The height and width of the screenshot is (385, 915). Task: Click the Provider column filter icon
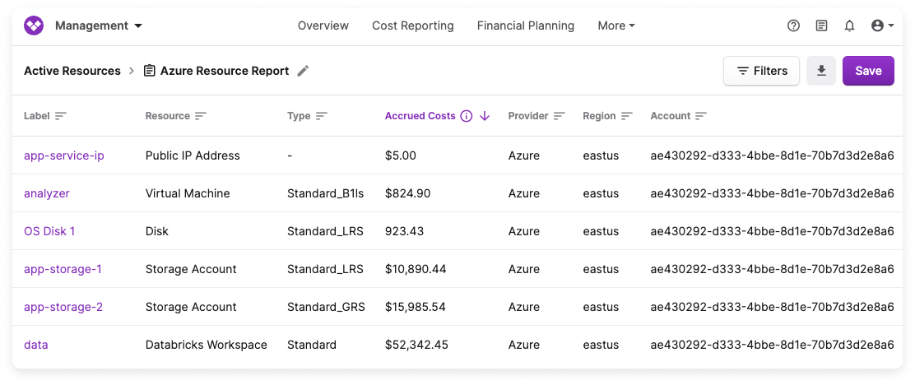(x=560, y=116)
